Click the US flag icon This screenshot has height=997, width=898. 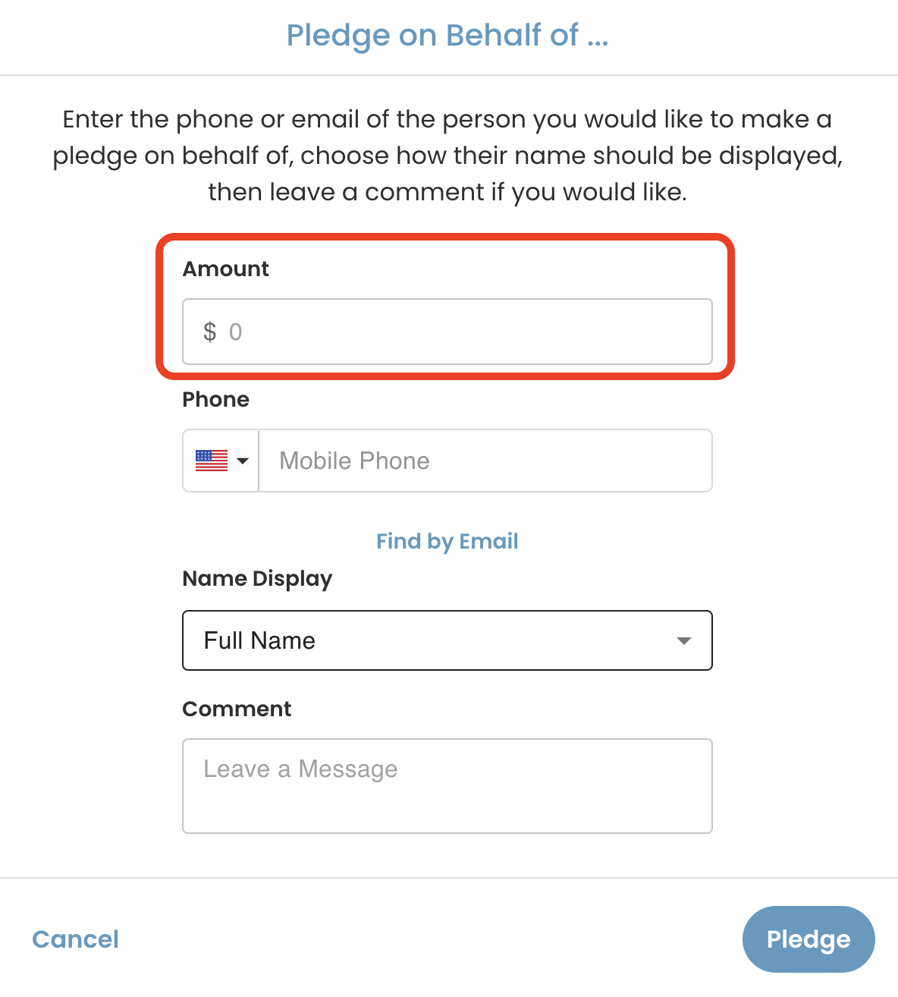212,461
